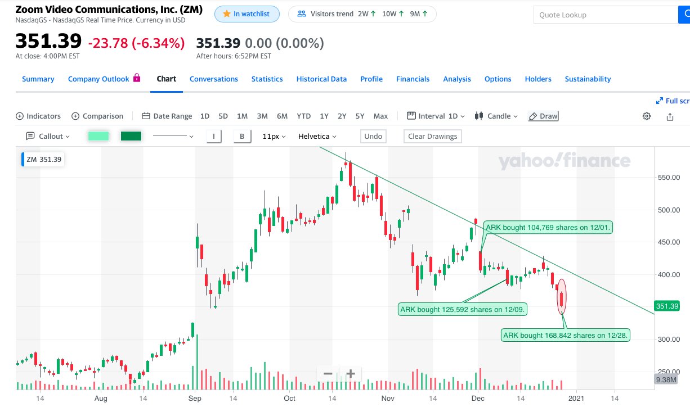
Task: Click the Indicators plus icon
Action: (x=20, y=116)
